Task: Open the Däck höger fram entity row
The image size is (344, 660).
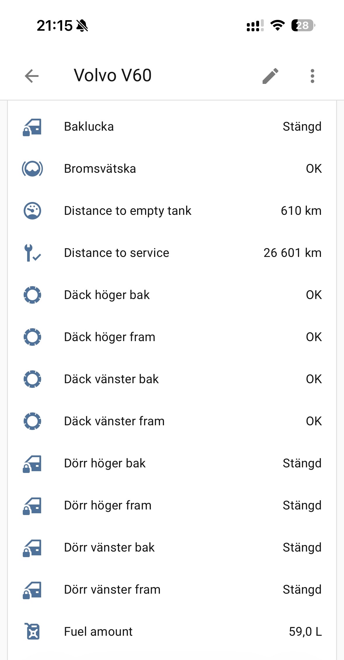Action: click(109, 337)
